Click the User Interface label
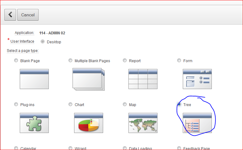243x150 pixels. coord(22,41)
